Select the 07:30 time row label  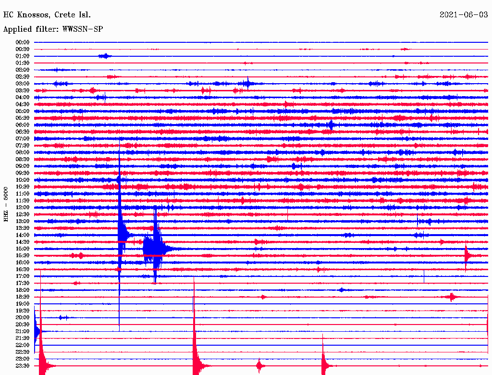pos(23,145)
